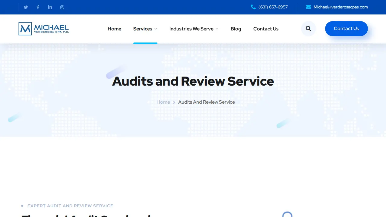This screenshot has width=386, height=217.
Task: Open the Industries We Serve menu
Action: coord(191,29)
